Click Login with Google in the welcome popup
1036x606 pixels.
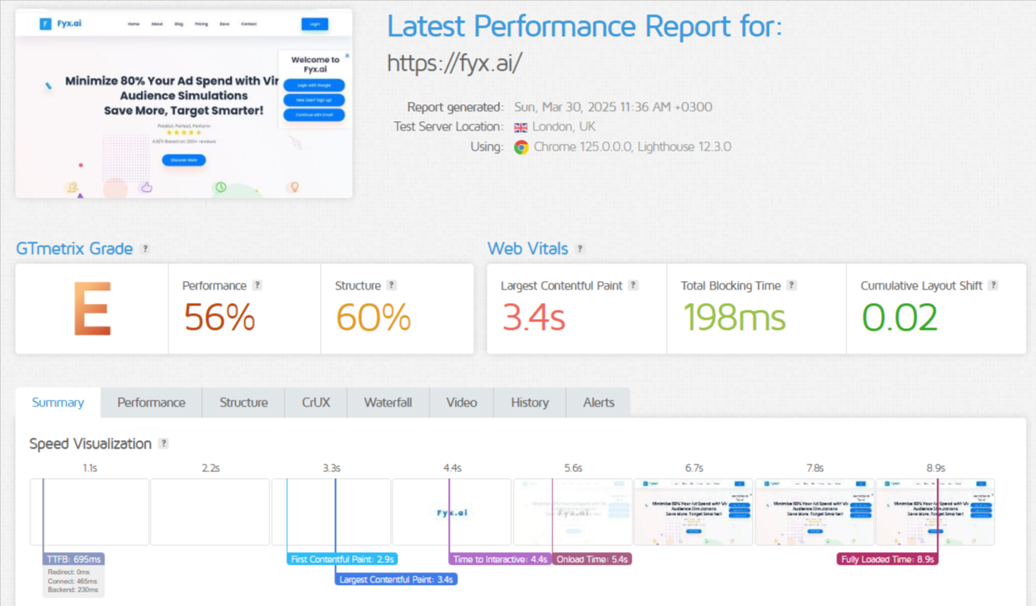[315, 85]
